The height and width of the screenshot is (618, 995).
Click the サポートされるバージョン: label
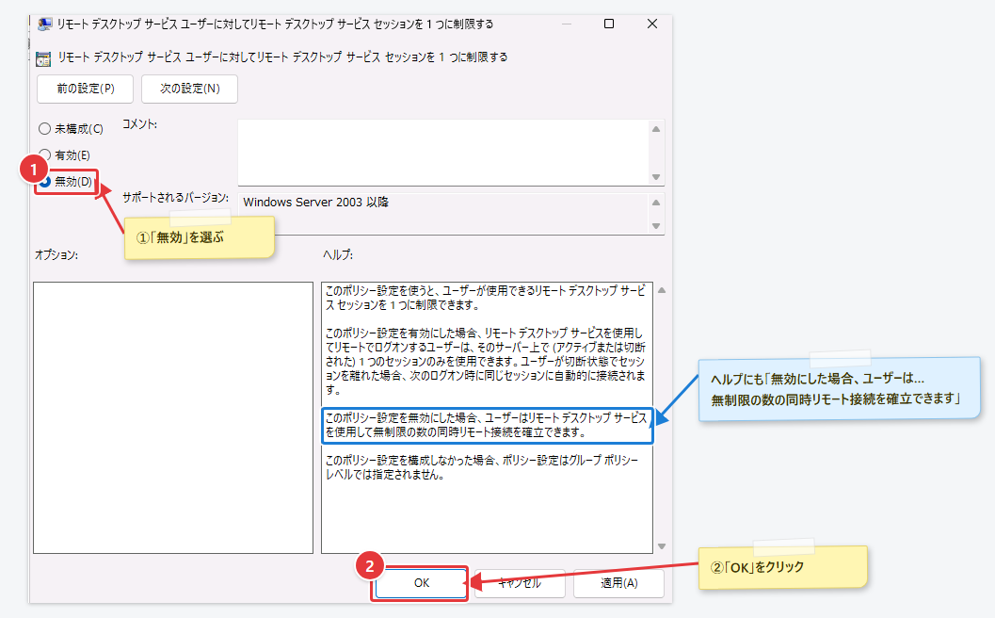point(175,198)
